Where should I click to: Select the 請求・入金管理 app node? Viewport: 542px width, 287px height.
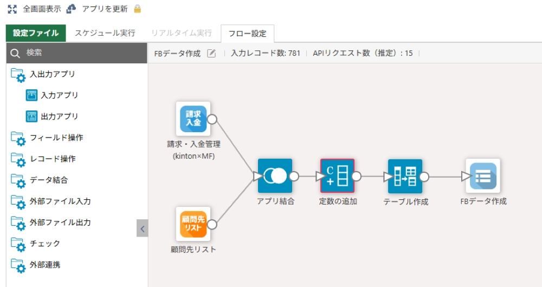click(x=193, y=119)
